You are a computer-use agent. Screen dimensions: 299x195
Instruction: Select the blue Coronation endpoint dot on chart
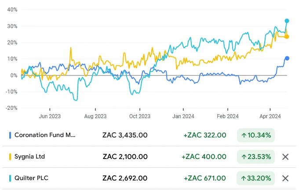[x=287, y=58]
